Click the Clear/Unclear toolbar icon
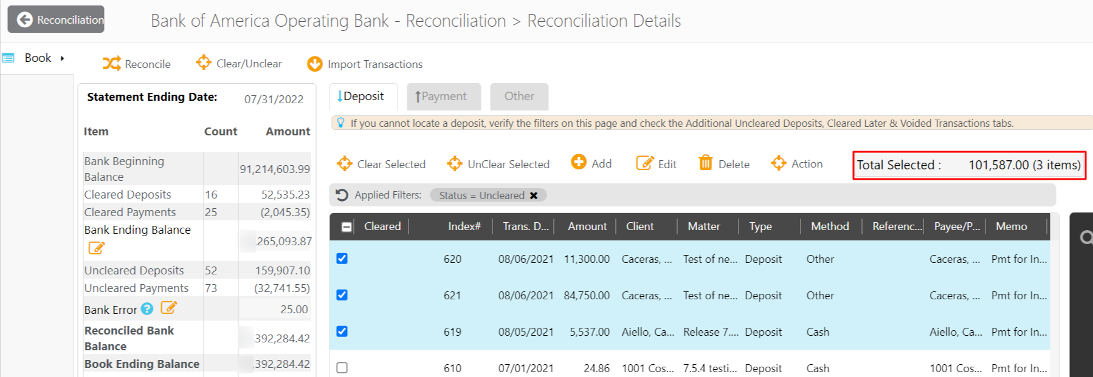Viewport: 1093px width, 377px height. coord(204,63)
